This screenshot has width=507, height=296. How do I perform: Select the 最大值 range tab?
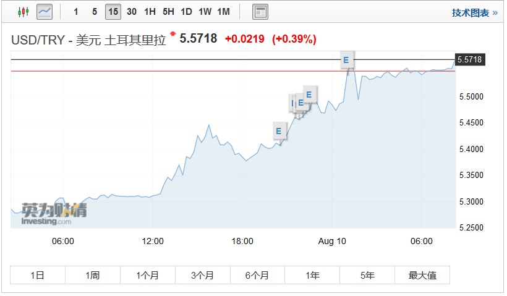pos(422,275)
